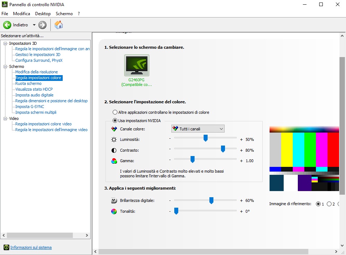
Task: Click the color bars reference image
Action: [x=304, y=159]
